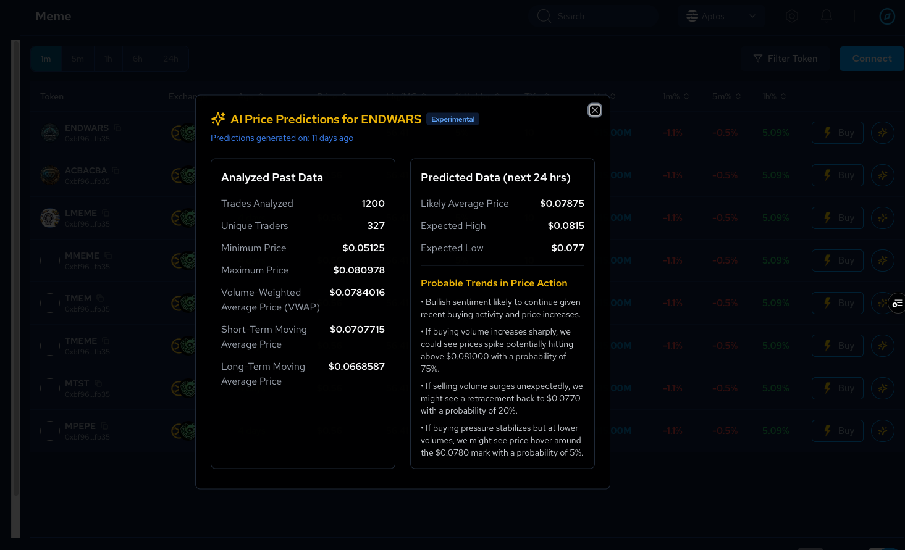Copy the ENDWARS token address
This screenshot has width=905, height=550.
[117, 128]
